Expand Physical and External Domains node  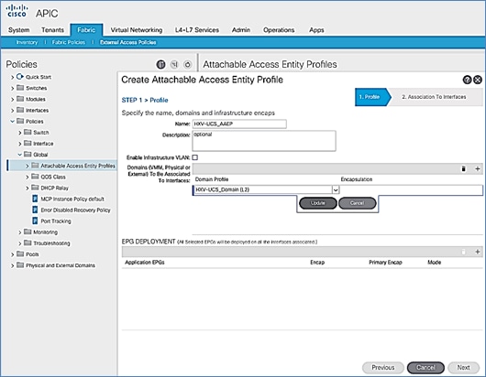pos(13,265)
